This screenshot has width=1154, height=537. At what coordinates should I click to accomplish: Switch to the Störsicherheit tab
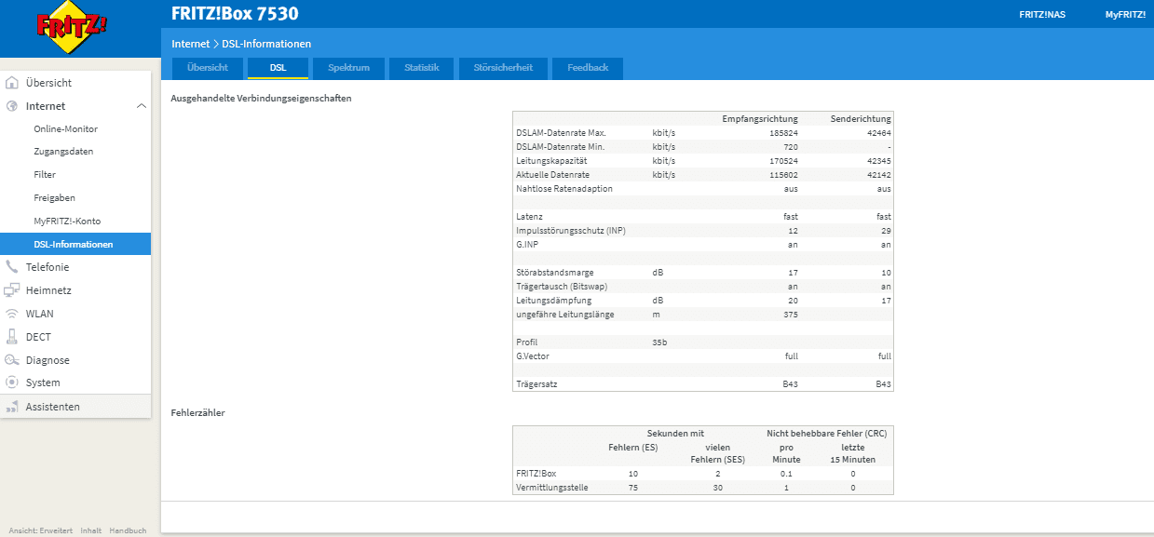(x=503, y=68)
